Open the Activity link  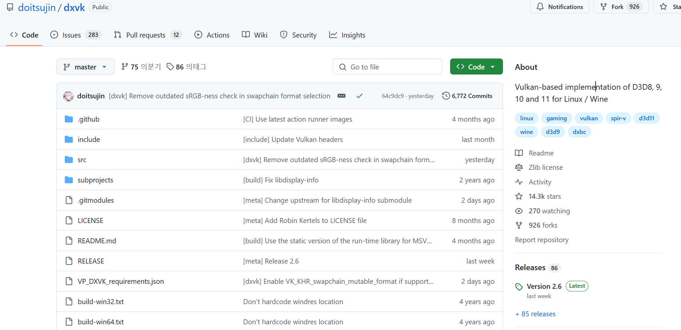coord(533,182)
